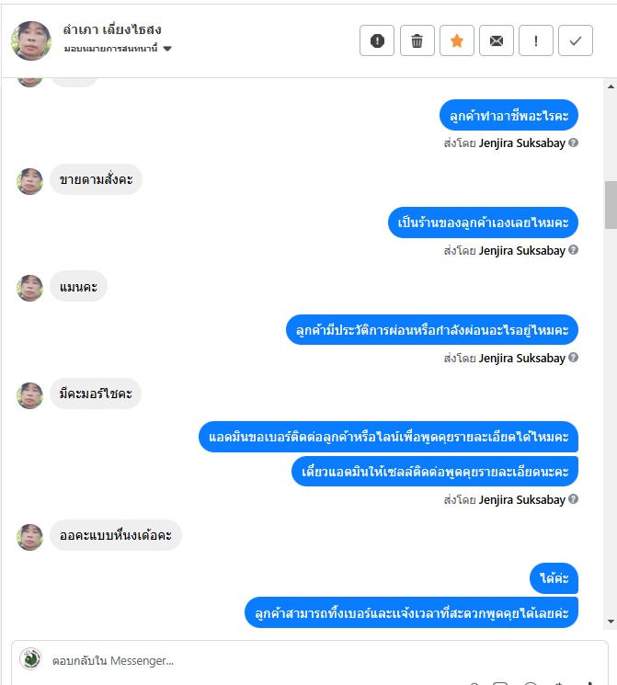Click page logo icon beside reply box
617x685 pixels.
click(x=30, y=658)
